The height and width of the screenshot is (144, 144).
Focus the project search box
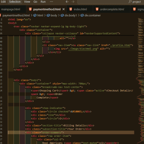pyautogui.click(x=111, y=2)
